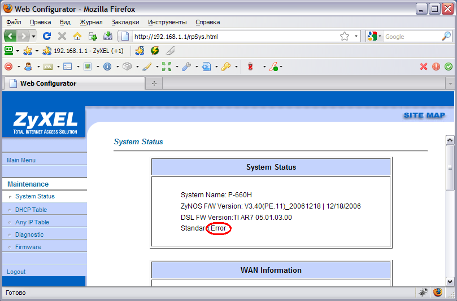Open the DHCP Table page
Screen dimensions: 457x301
(31, 210)
